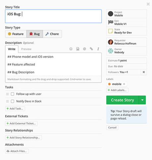Click the italic formatting icon
The width and height of the screenshot is (152, 160).
98,49
